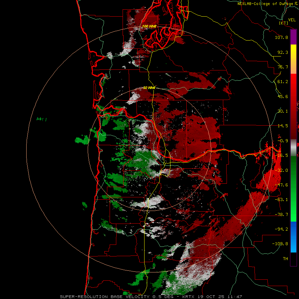Screen dimensions: 299x299
Task: Click the [KT] units label
Action: 283,23
